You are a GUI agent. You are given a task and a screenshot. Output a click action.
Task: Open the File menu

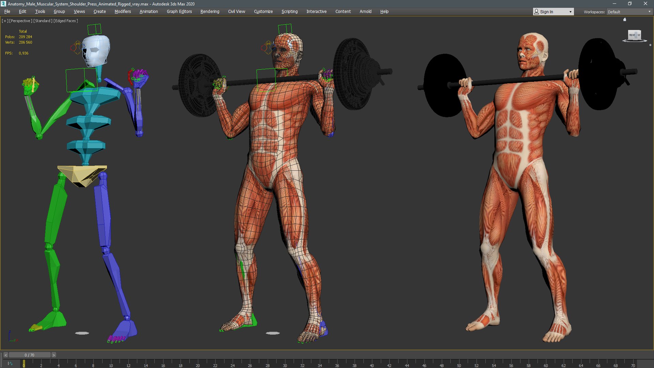click(x=7, y=12)
